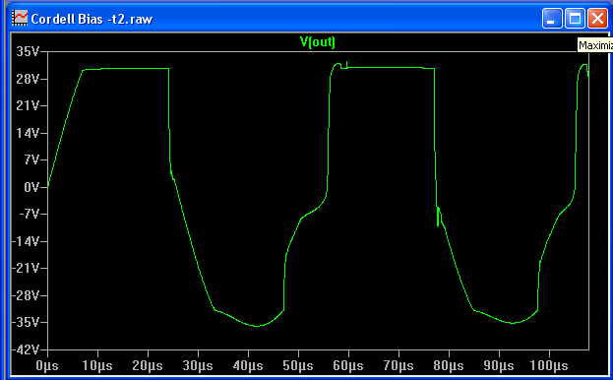
Task: Maximize the Cordell Bias -t2.raw window
Action: 575,19
